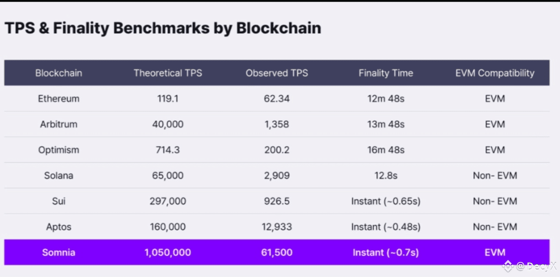Click the page title TPS & Finality Benchmarks

[x=163, y=28]
